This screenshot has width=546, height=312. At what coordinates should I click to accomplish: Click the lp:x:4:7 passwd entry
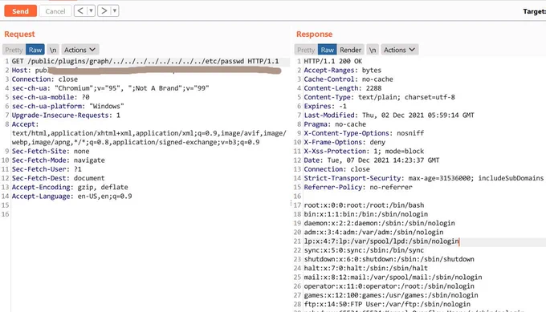(381, 241)
